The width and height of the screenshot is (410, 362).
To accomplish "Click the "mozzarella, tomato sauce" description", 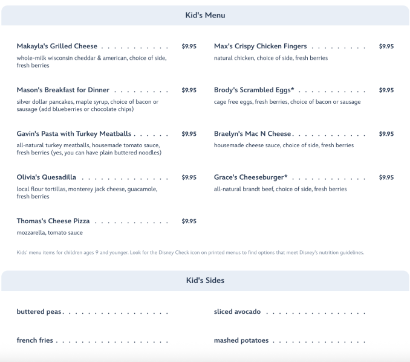I will [50, 232].
